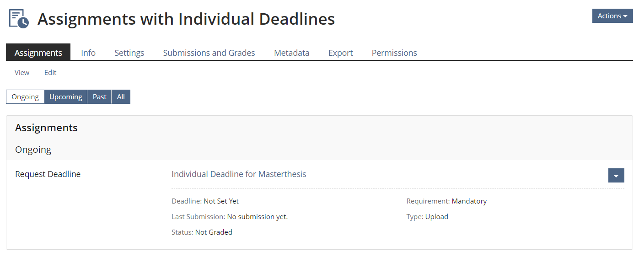
Task: Open Individual Deadline for Masterthesis link
Action: pyautogui.click(x=239, y=174)
